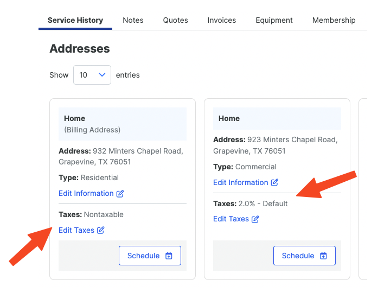Click pencil icon beside Edit Information for 932 address

pyautogui.click(x=120, y=193)
